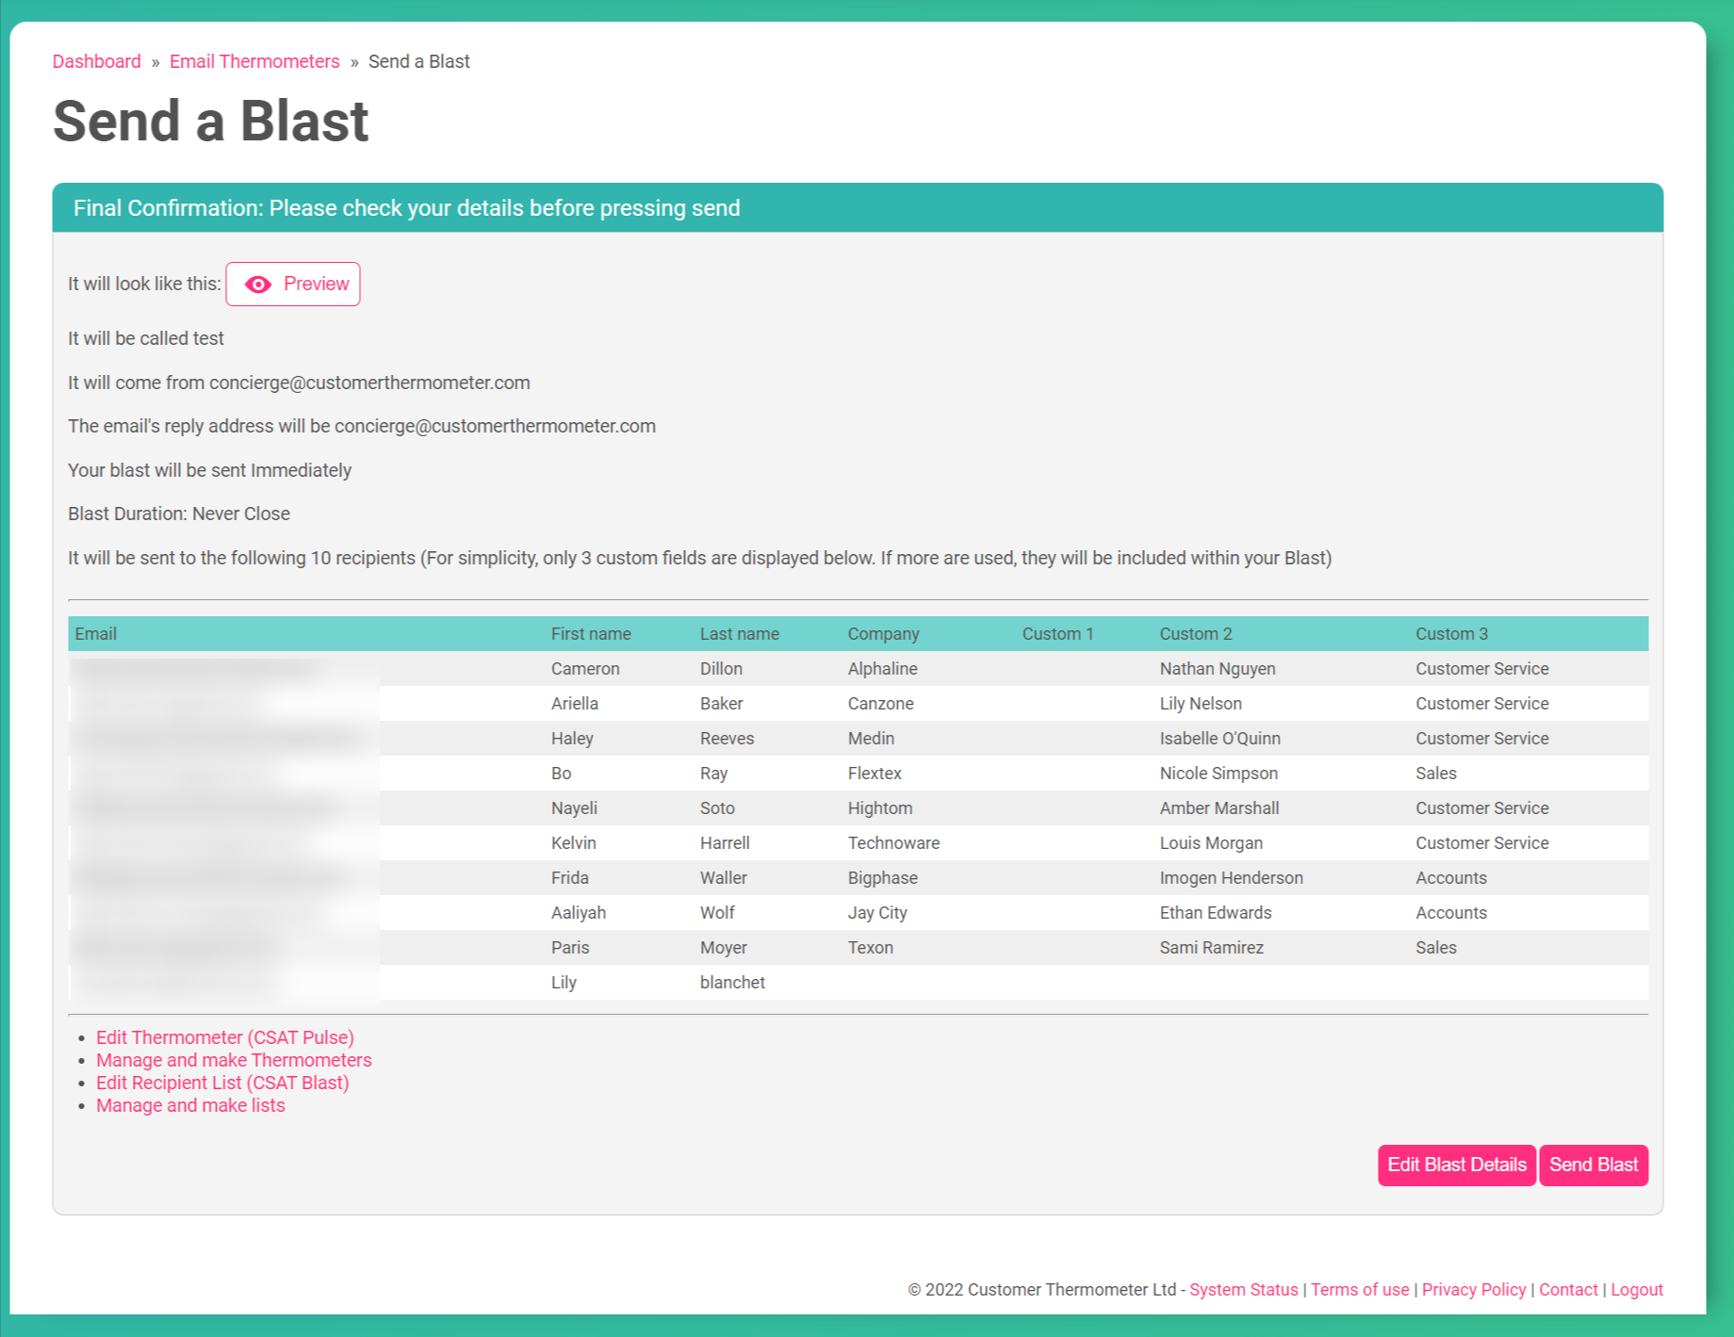Click Sales in Bo Ray's row
This screenshot has width=1734, height=1337.
click(x=1435, y=774)
